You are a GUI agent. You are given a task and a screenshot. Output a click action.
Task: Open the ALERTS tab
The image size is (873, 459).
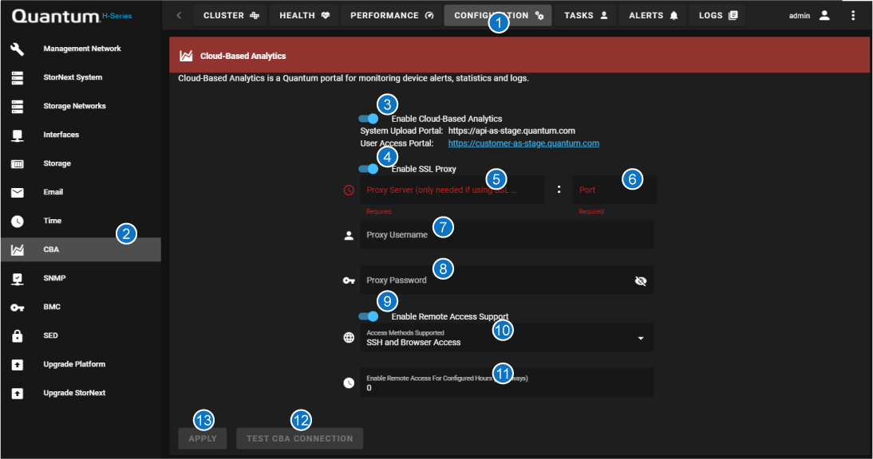(653, 16)
